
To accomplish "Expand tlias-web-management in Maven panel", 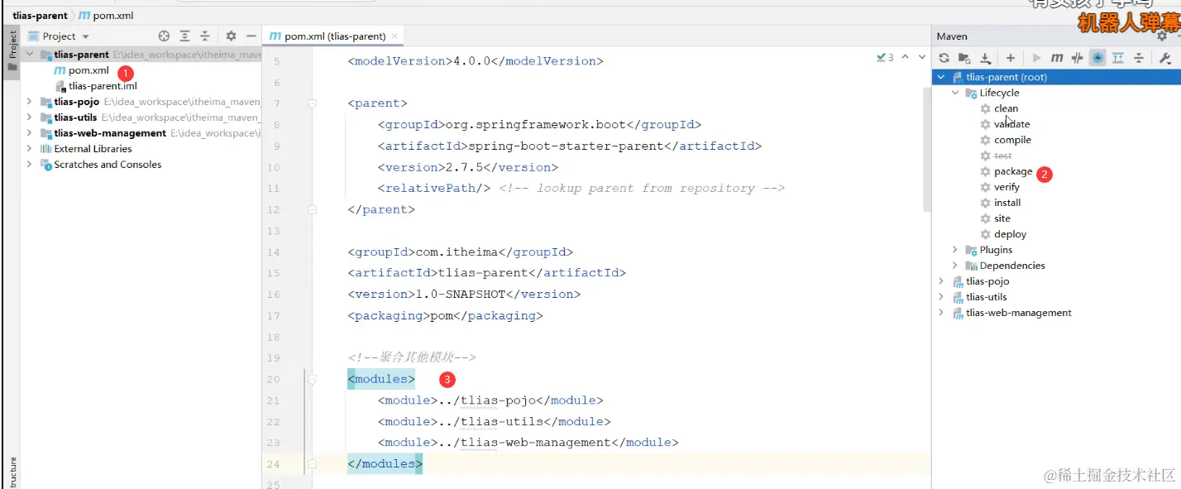I will pos(941,313).
